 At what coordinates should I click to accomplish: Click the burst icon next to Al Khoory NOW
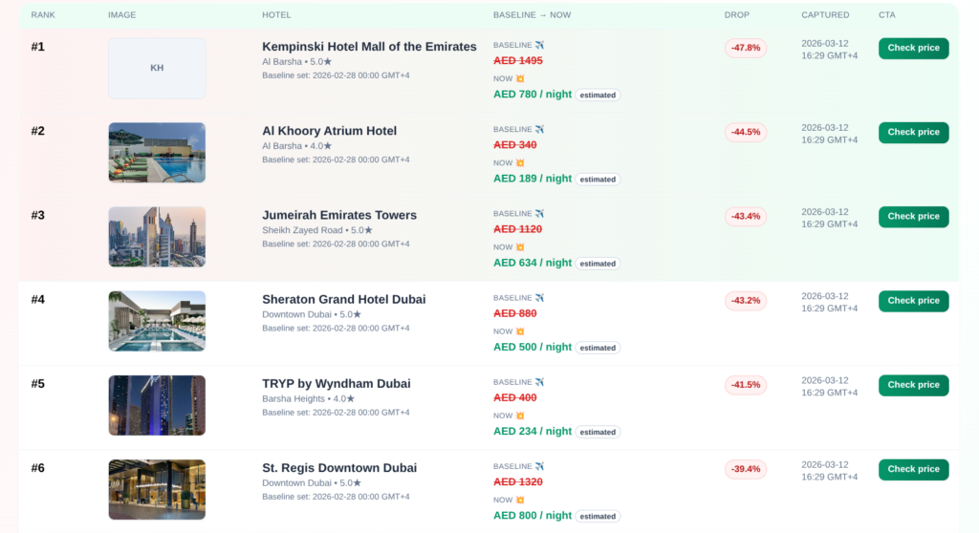click(520, 162)
